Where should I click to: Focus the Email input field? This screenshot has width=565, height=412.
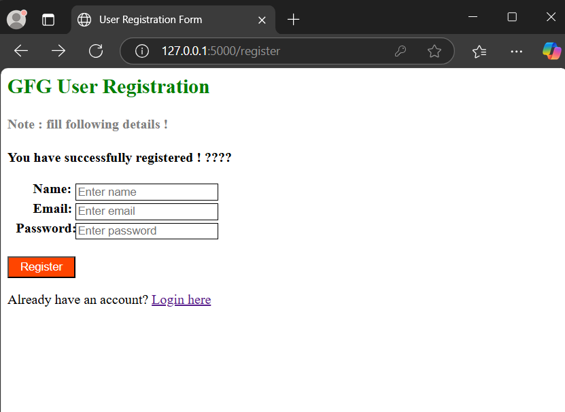coord(147,211)
